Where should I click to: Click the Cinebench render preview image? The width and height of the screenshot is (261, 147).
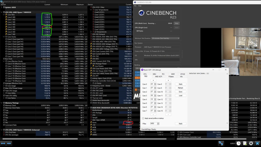pos(241,52)
